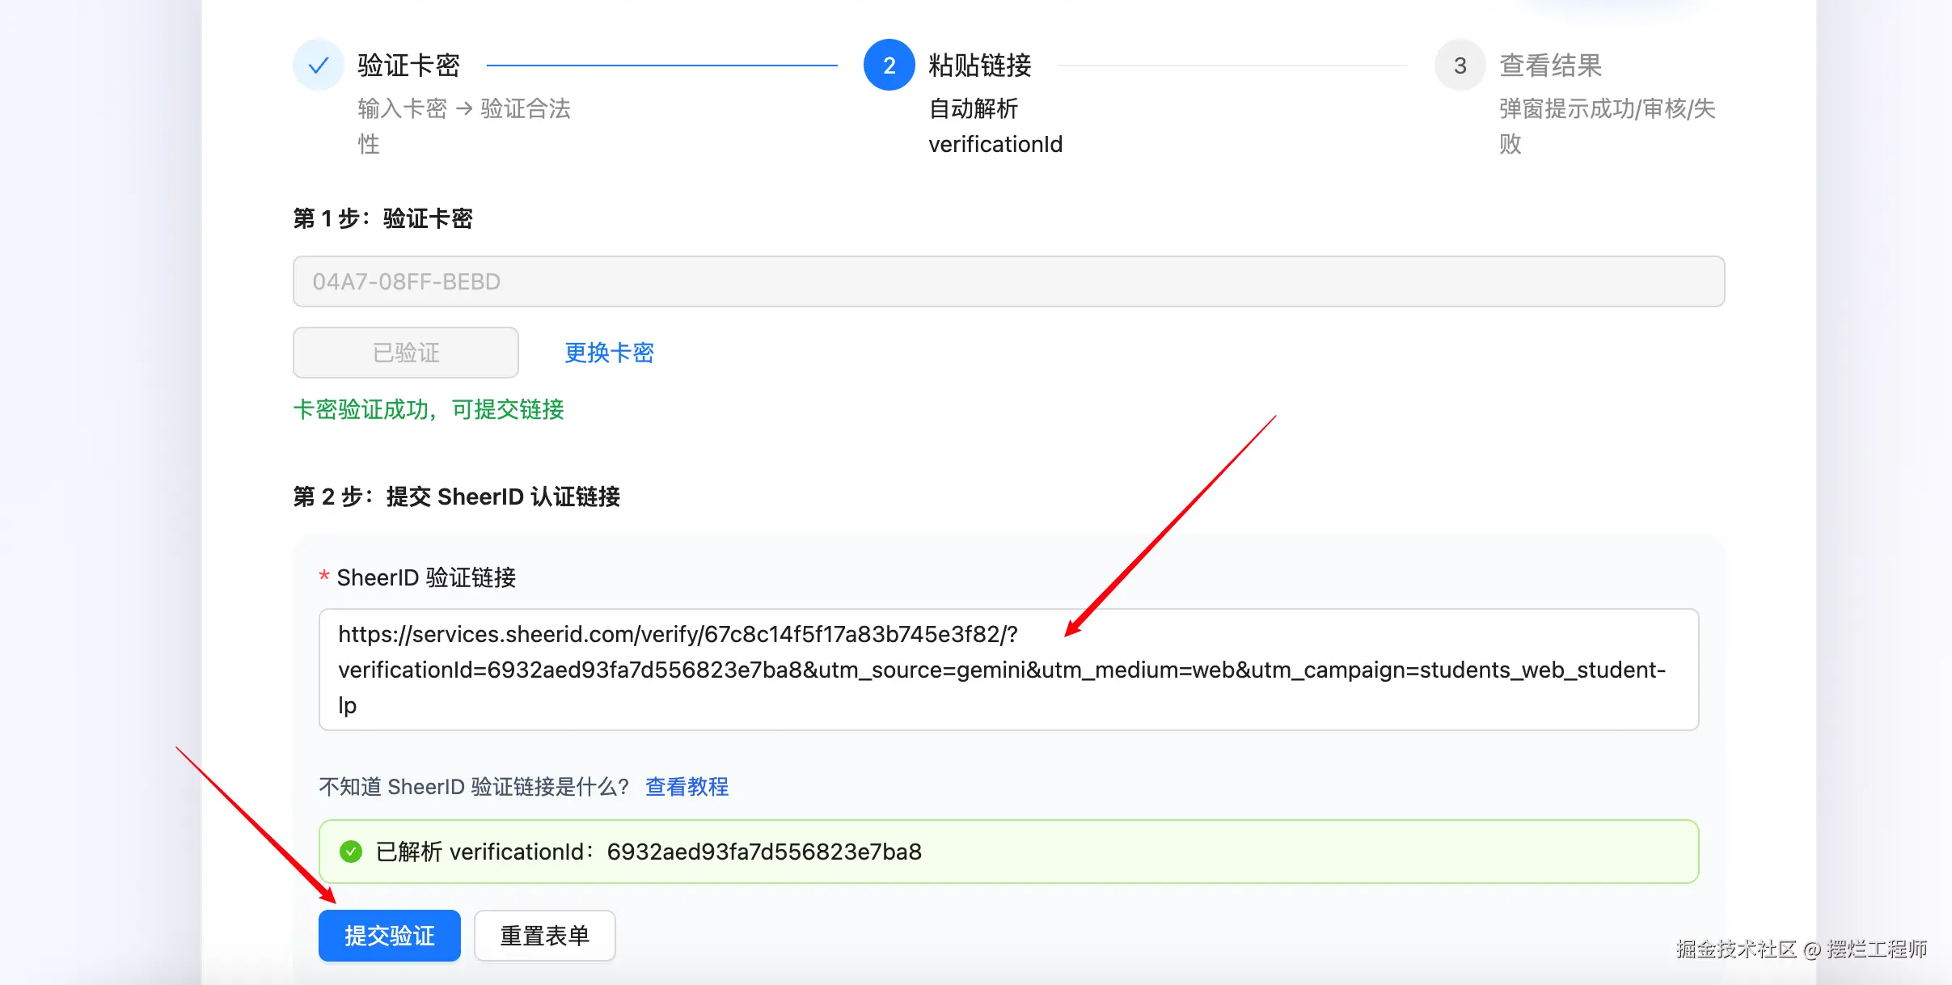This screenshot has width=1952, height=985.
Task: Click the red required asterisk marker
Action: click(324, 577)
